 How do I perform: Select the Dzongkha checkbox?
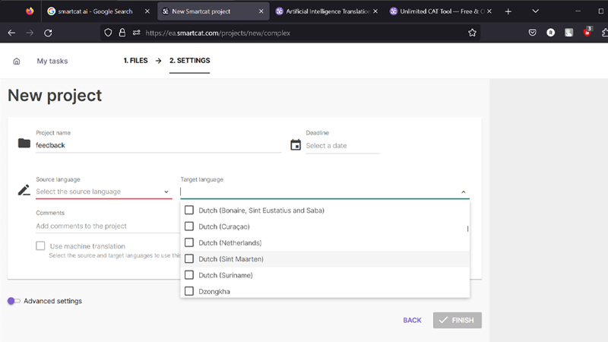click(189, 291)
